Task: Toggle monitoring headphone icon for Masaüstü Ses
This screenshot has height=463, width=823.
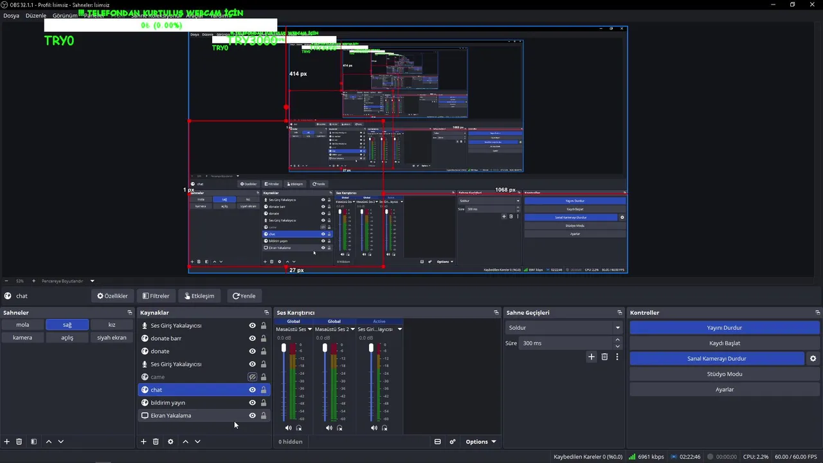Action: 299,428
